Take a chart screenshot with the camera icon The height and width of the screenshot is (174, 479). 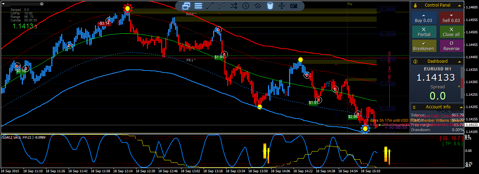(x=294, y=6)
